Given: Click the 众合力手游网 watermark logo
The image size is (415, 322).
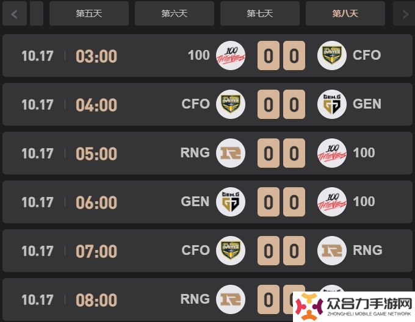Looking at the screenshot, I should coord(354,307).
